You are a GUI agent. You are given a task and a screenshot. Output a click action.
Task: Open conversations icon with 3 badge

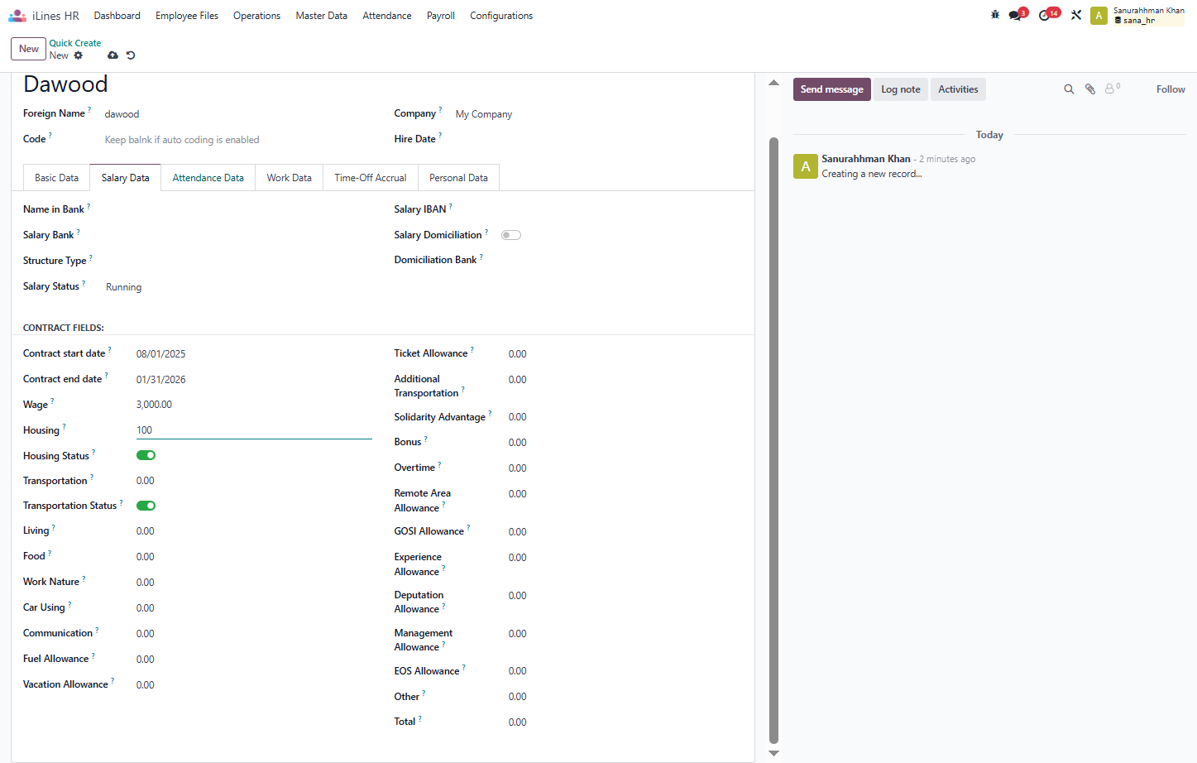pyautogui.click(x=1017, y=15)
